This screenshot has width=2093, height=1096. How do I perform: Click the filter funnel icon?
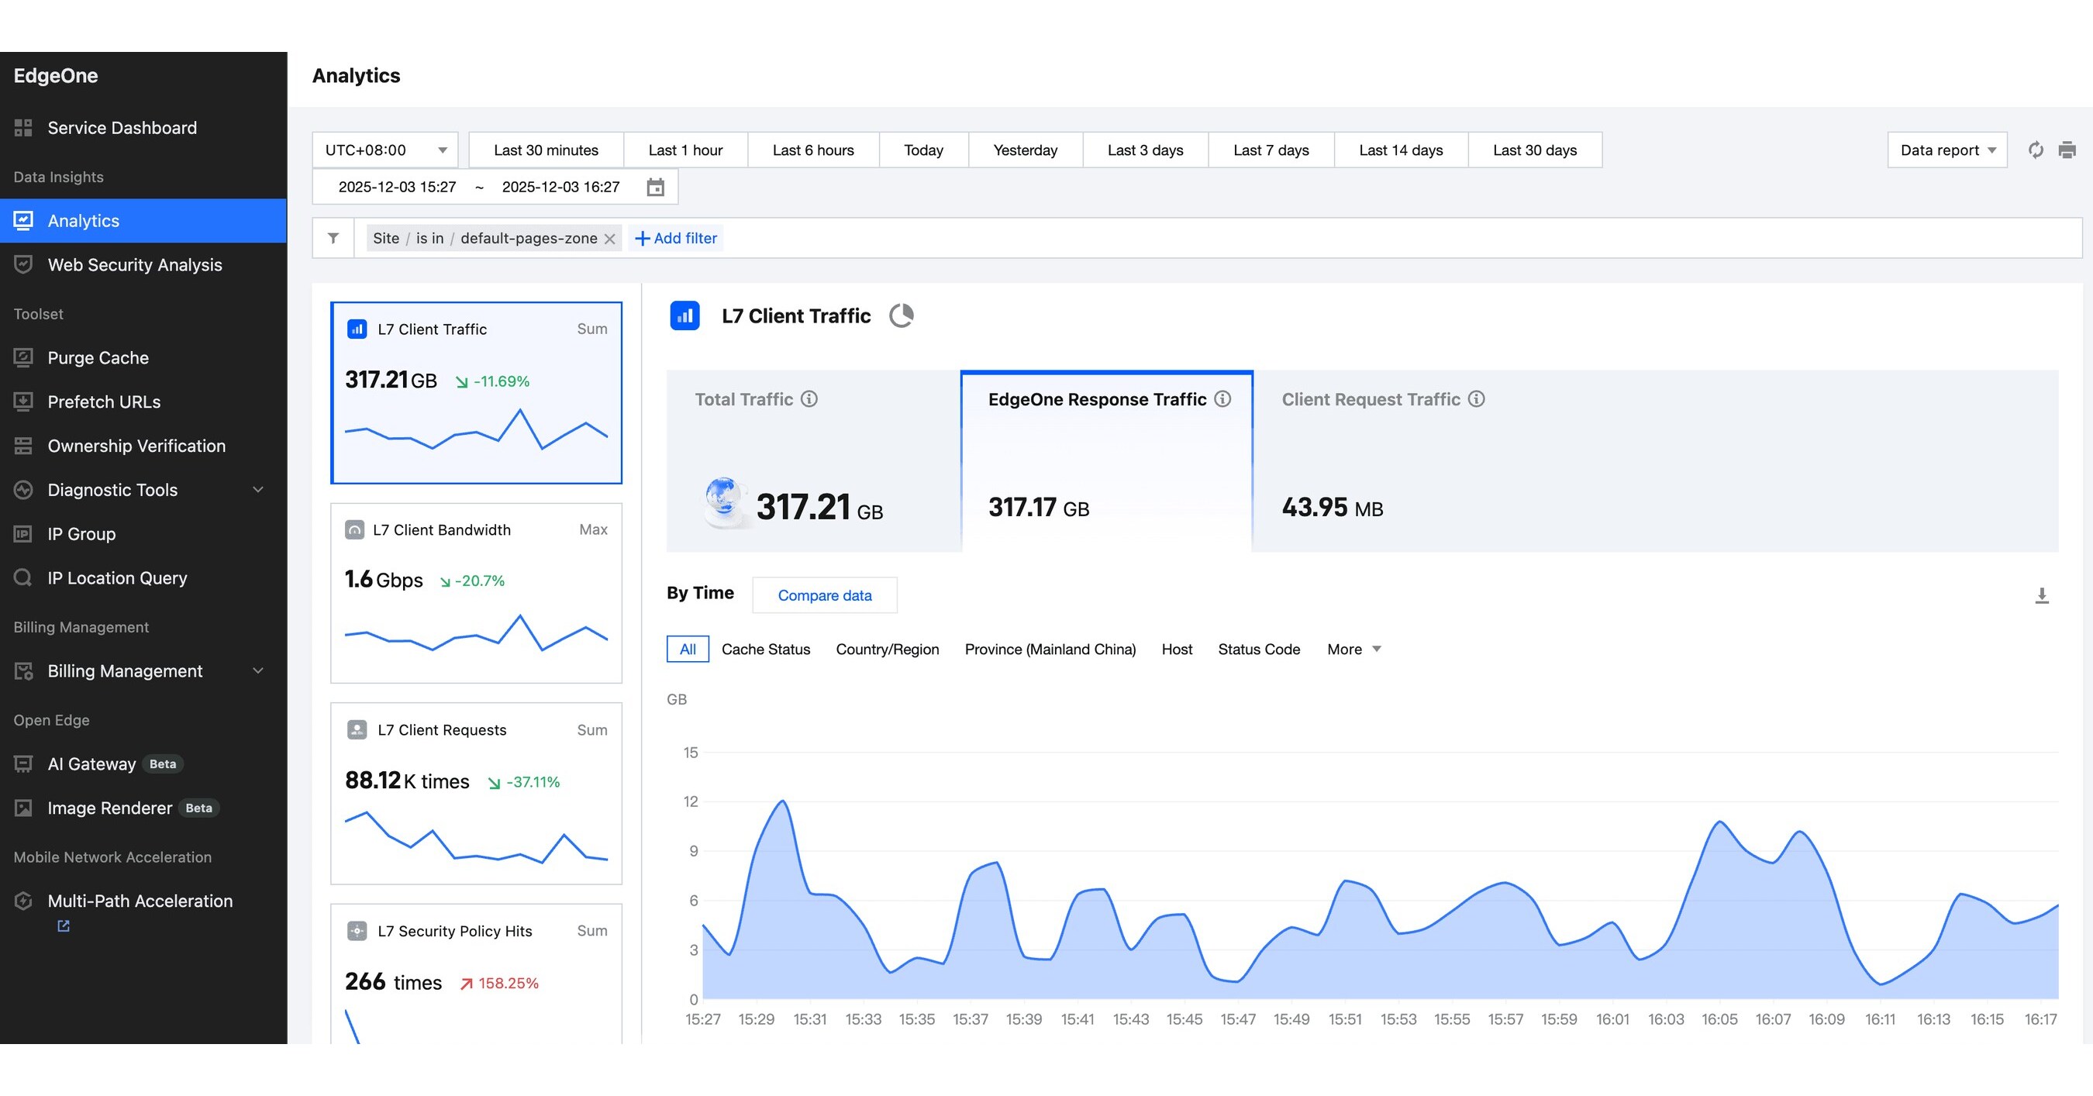(333, 238)
